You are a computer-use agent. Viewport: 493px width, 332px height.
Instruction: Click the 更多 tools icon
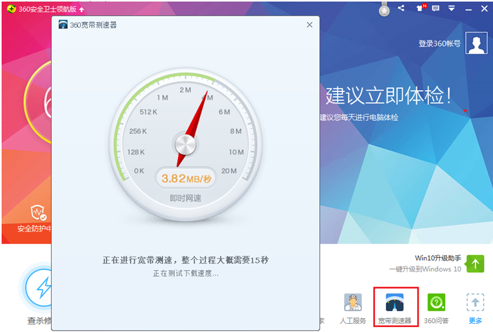coord(475,302)
